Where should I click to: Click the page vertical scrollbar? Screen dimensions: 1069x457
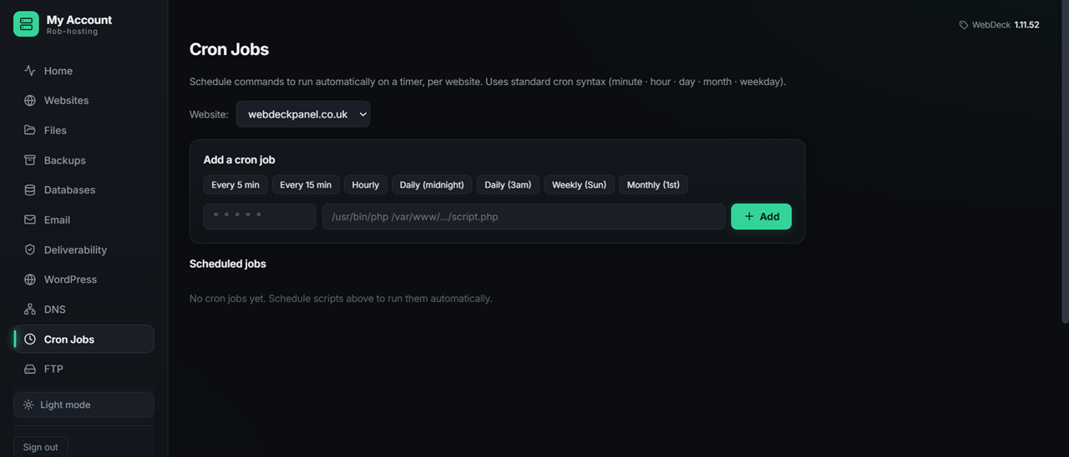[x=1065, y=162]
